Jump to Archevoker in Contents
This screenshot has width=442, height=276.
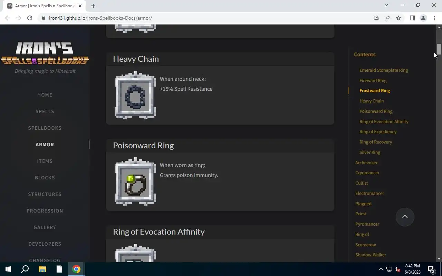tap(366, 162)
